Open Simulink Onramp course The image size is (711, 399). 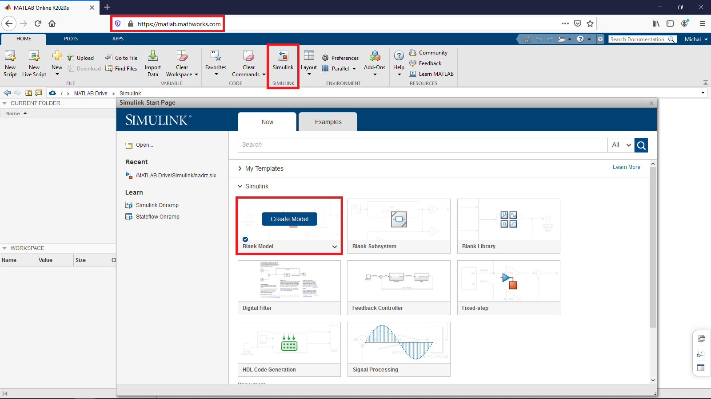coord(152,205)
